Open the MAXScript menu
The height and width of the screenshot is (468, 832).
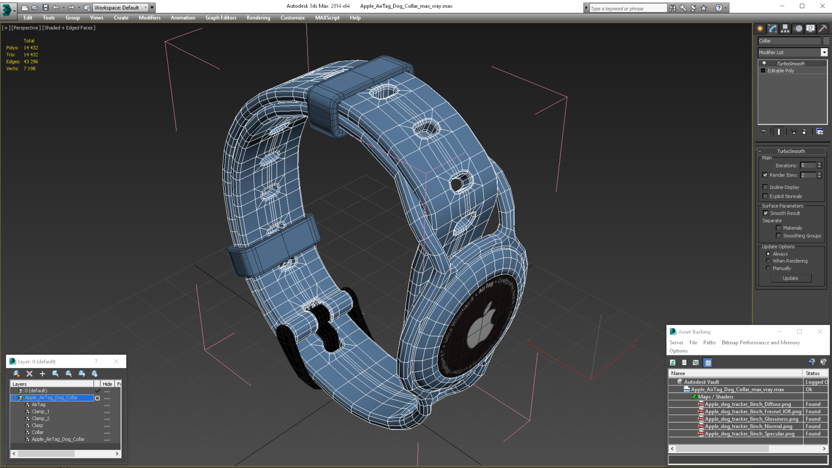pos(327,18)
